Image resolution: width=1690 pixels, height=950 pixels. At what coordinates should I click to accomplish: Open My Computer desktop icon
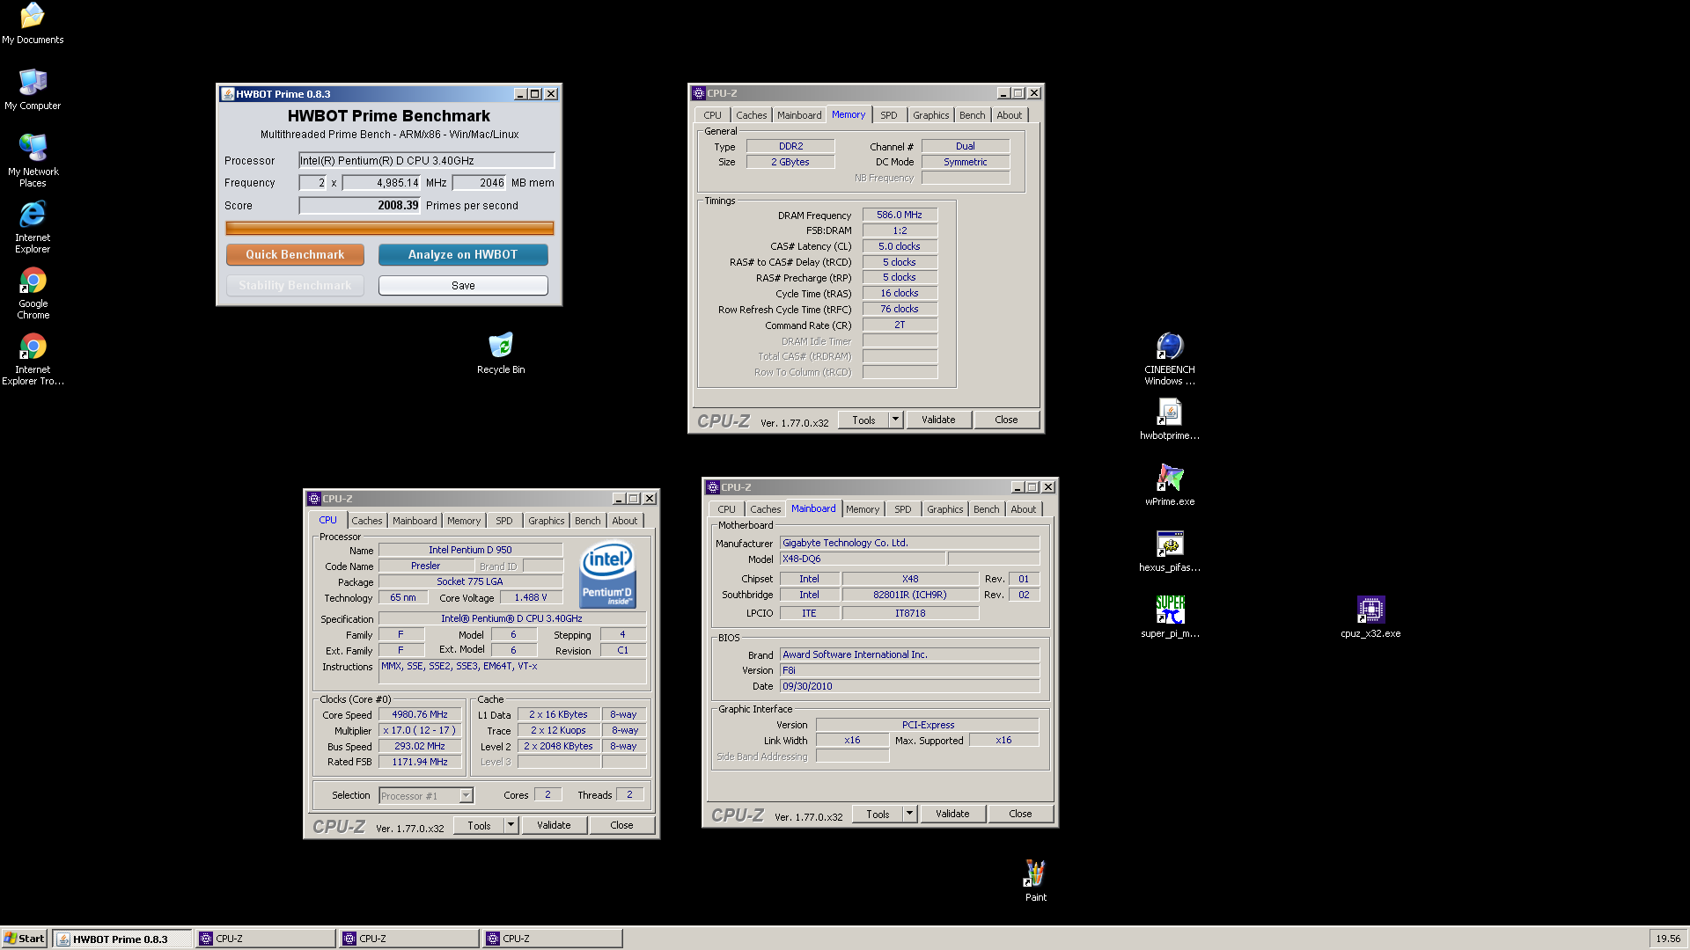pyautogui.click(x=33, y=89)
